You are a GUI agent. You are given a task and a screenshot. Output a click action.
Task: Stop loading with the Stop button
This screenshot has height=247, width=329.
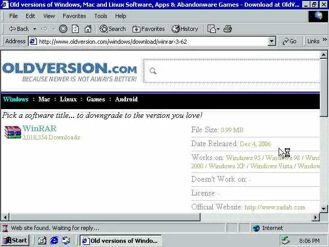pos(63,29)
